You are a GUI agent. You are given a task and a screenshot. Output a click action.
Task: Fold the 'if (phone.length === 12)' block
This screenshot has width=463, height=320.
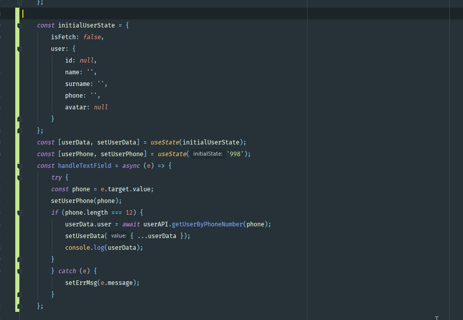click(x=19, y=213)
